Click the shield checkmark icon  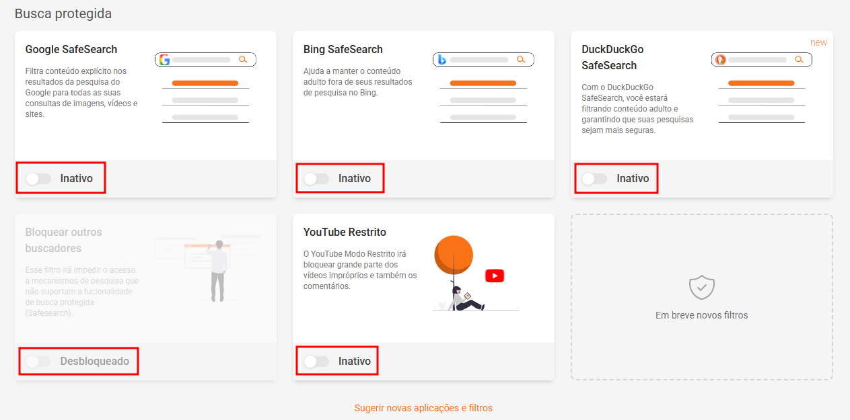click(702, 287)
